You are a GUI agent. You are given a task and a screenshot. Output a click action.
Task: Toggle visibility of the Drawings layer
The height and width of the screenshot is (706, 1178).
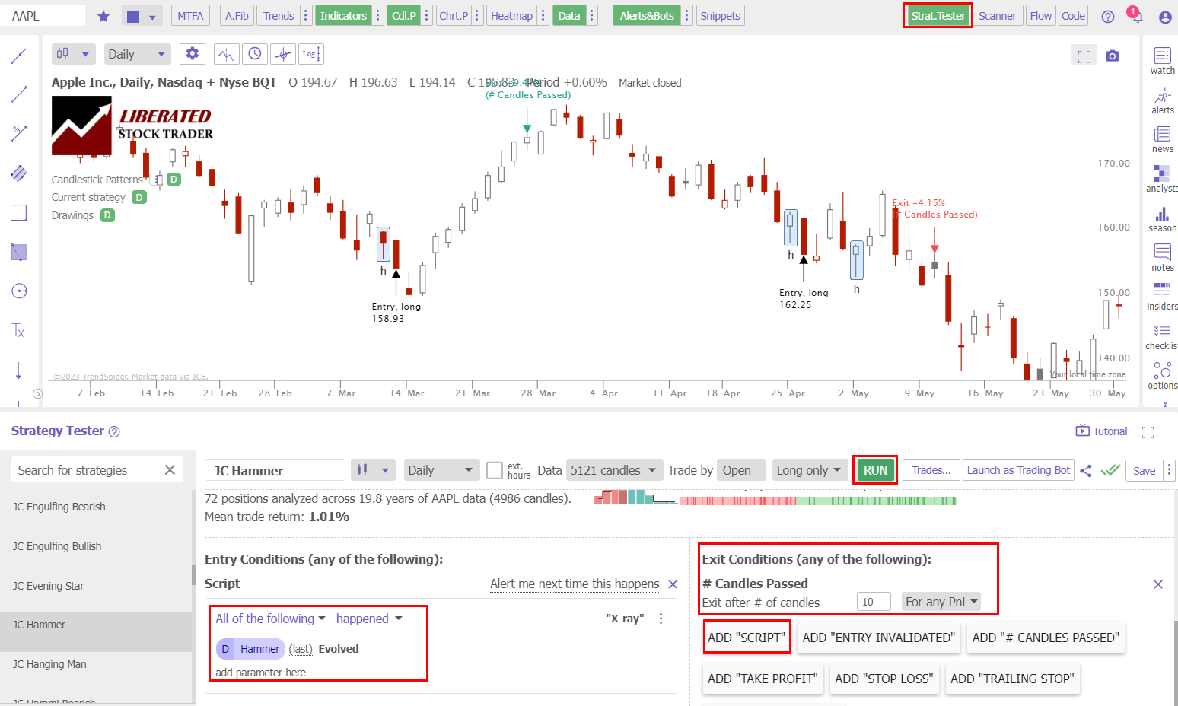tap(107, 215)
